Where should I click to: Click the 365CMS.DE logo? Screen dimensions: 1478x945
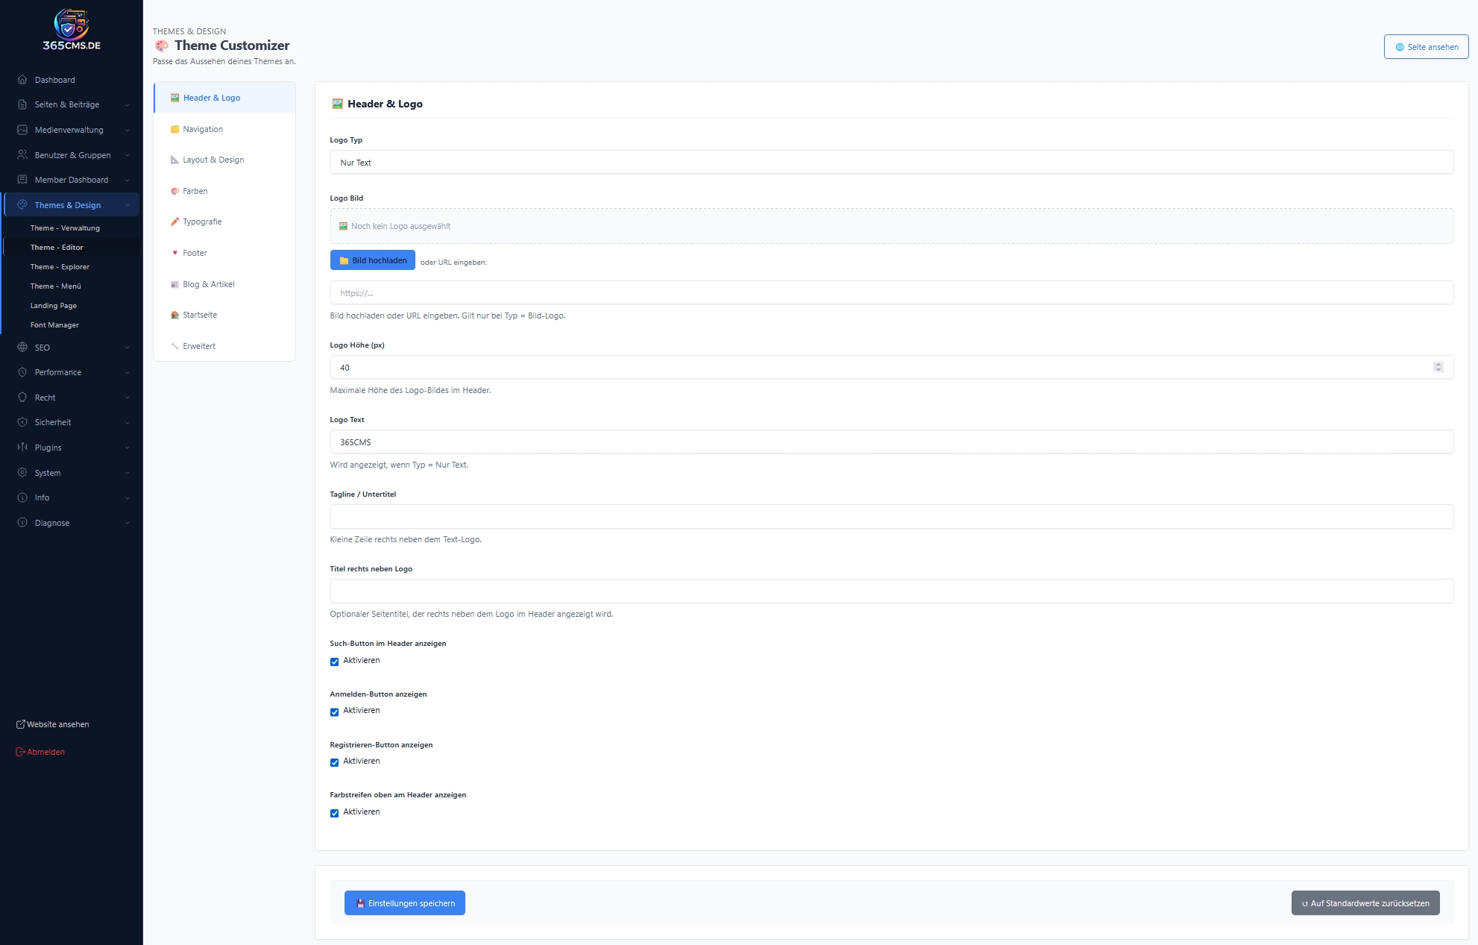point(72,30)
